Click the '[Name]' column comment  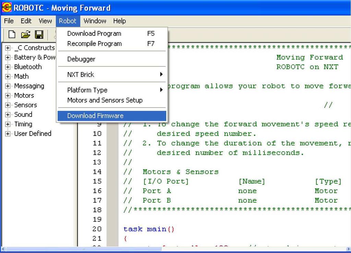click(x=252, y=181)
